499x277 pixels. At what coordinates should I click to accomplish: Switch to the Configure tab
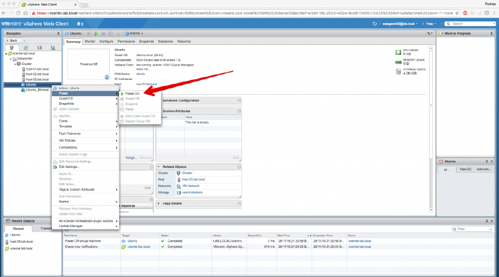point(106,41)
